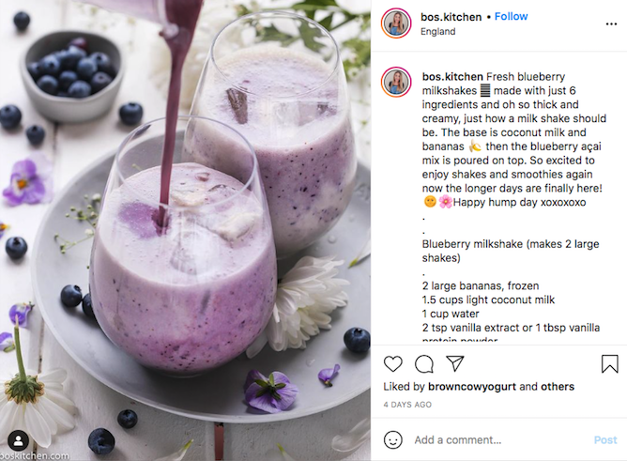Open bos.kitchen username in post header
The height and width of the screenshot is (461, 627).
pyautogui.click(x=451, y=17)
